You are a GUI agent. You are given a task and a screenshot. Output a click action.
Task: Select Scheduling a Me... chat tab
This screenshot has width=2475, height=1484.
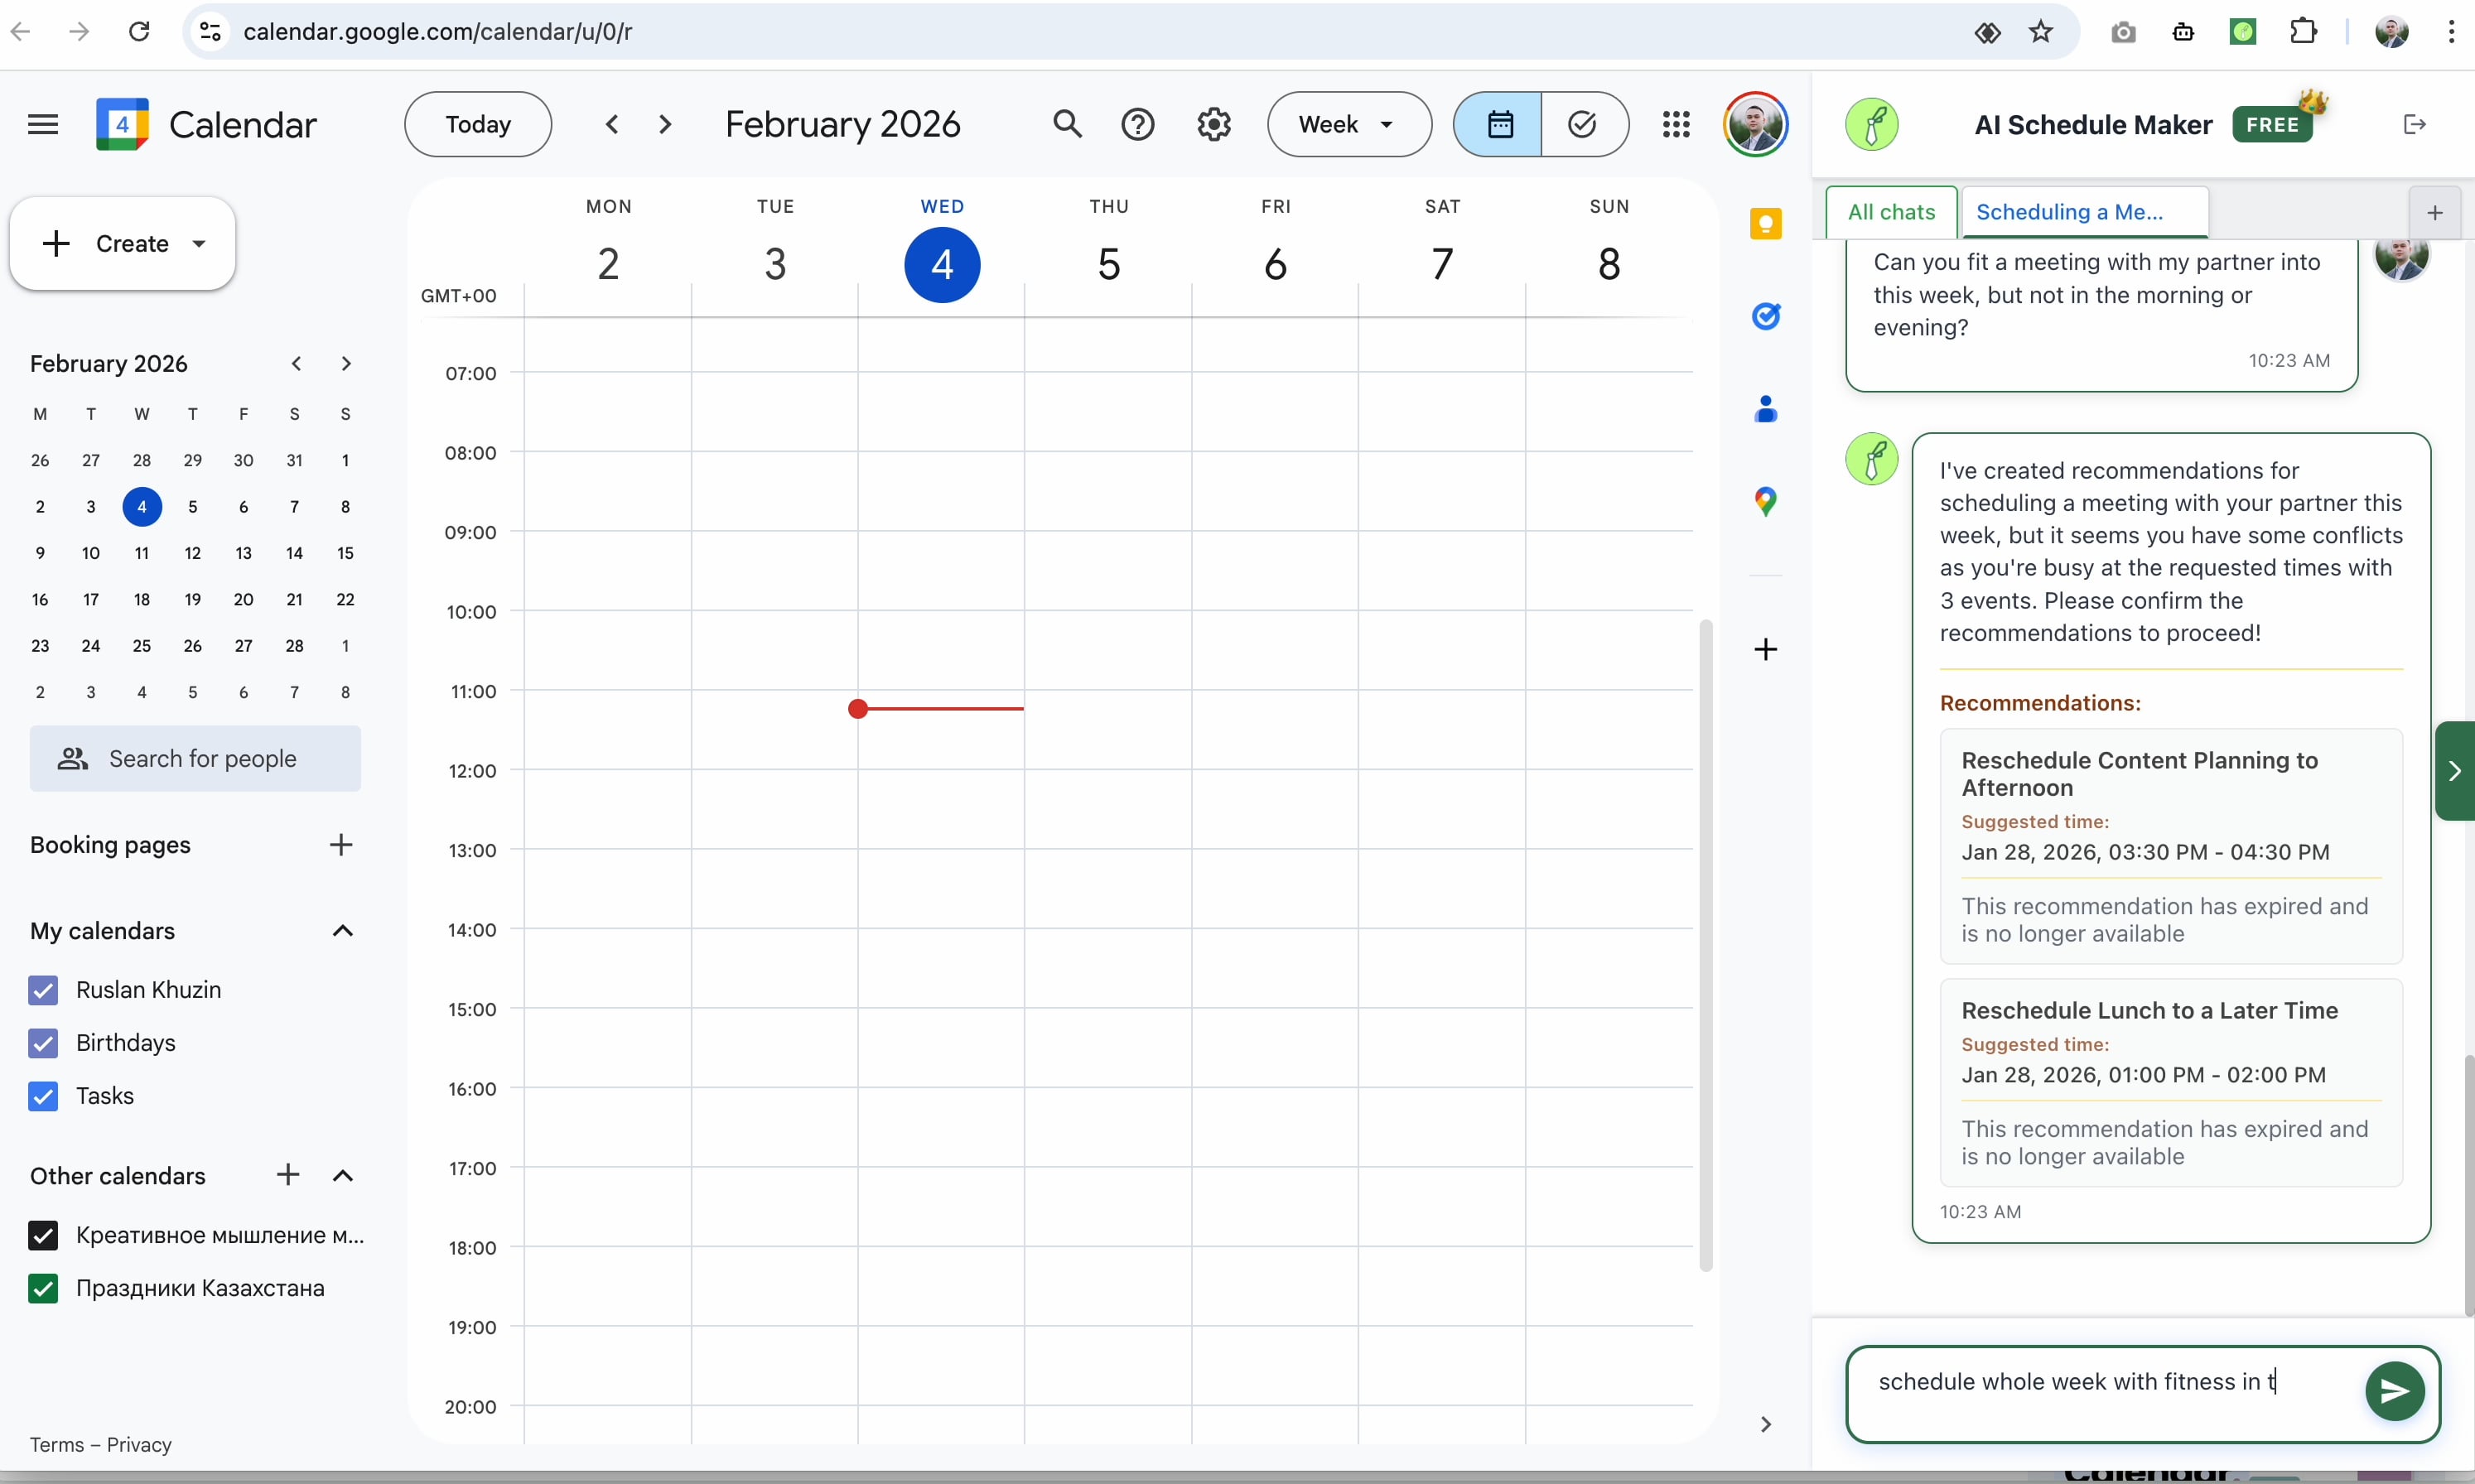click(x=2085, y=212)
